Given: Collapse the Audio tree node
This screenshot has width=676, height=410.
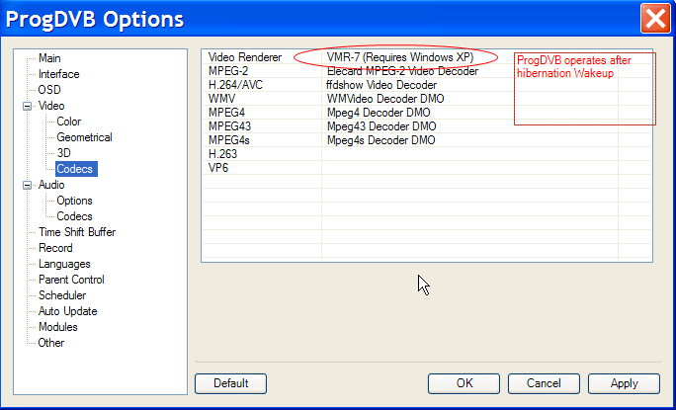Looking at the screenshot, I should pyautogui.click(x=27, y=185).
